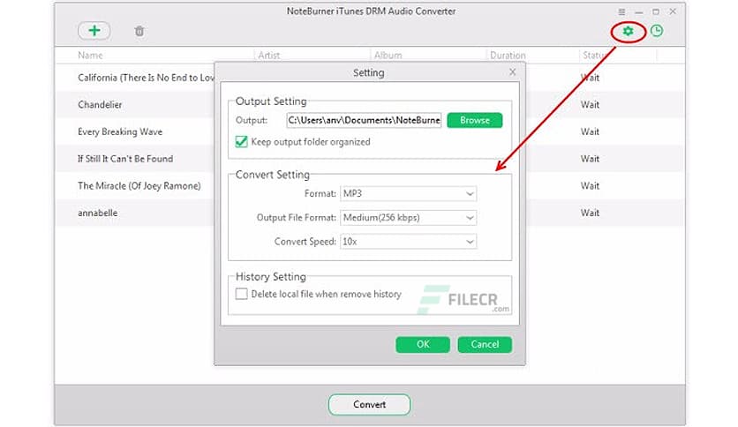
Task: Click the Duration column header
Action: (508, 55)
